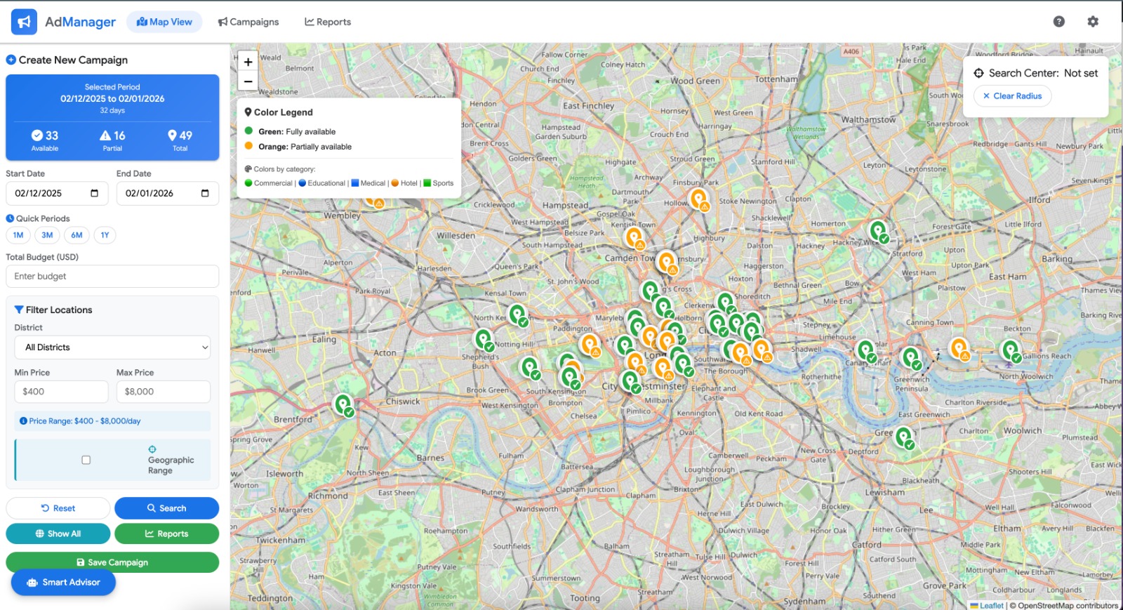Image resolution: width=1123 pixels, height=610 pixels.
Task: Zoom out on the map
Action: click(x=248, y=81)
